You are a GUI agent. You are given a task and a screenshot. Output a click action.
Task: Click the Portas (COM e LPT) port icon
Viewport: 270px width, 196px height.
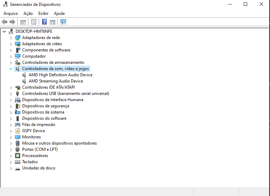coord(18,149)
